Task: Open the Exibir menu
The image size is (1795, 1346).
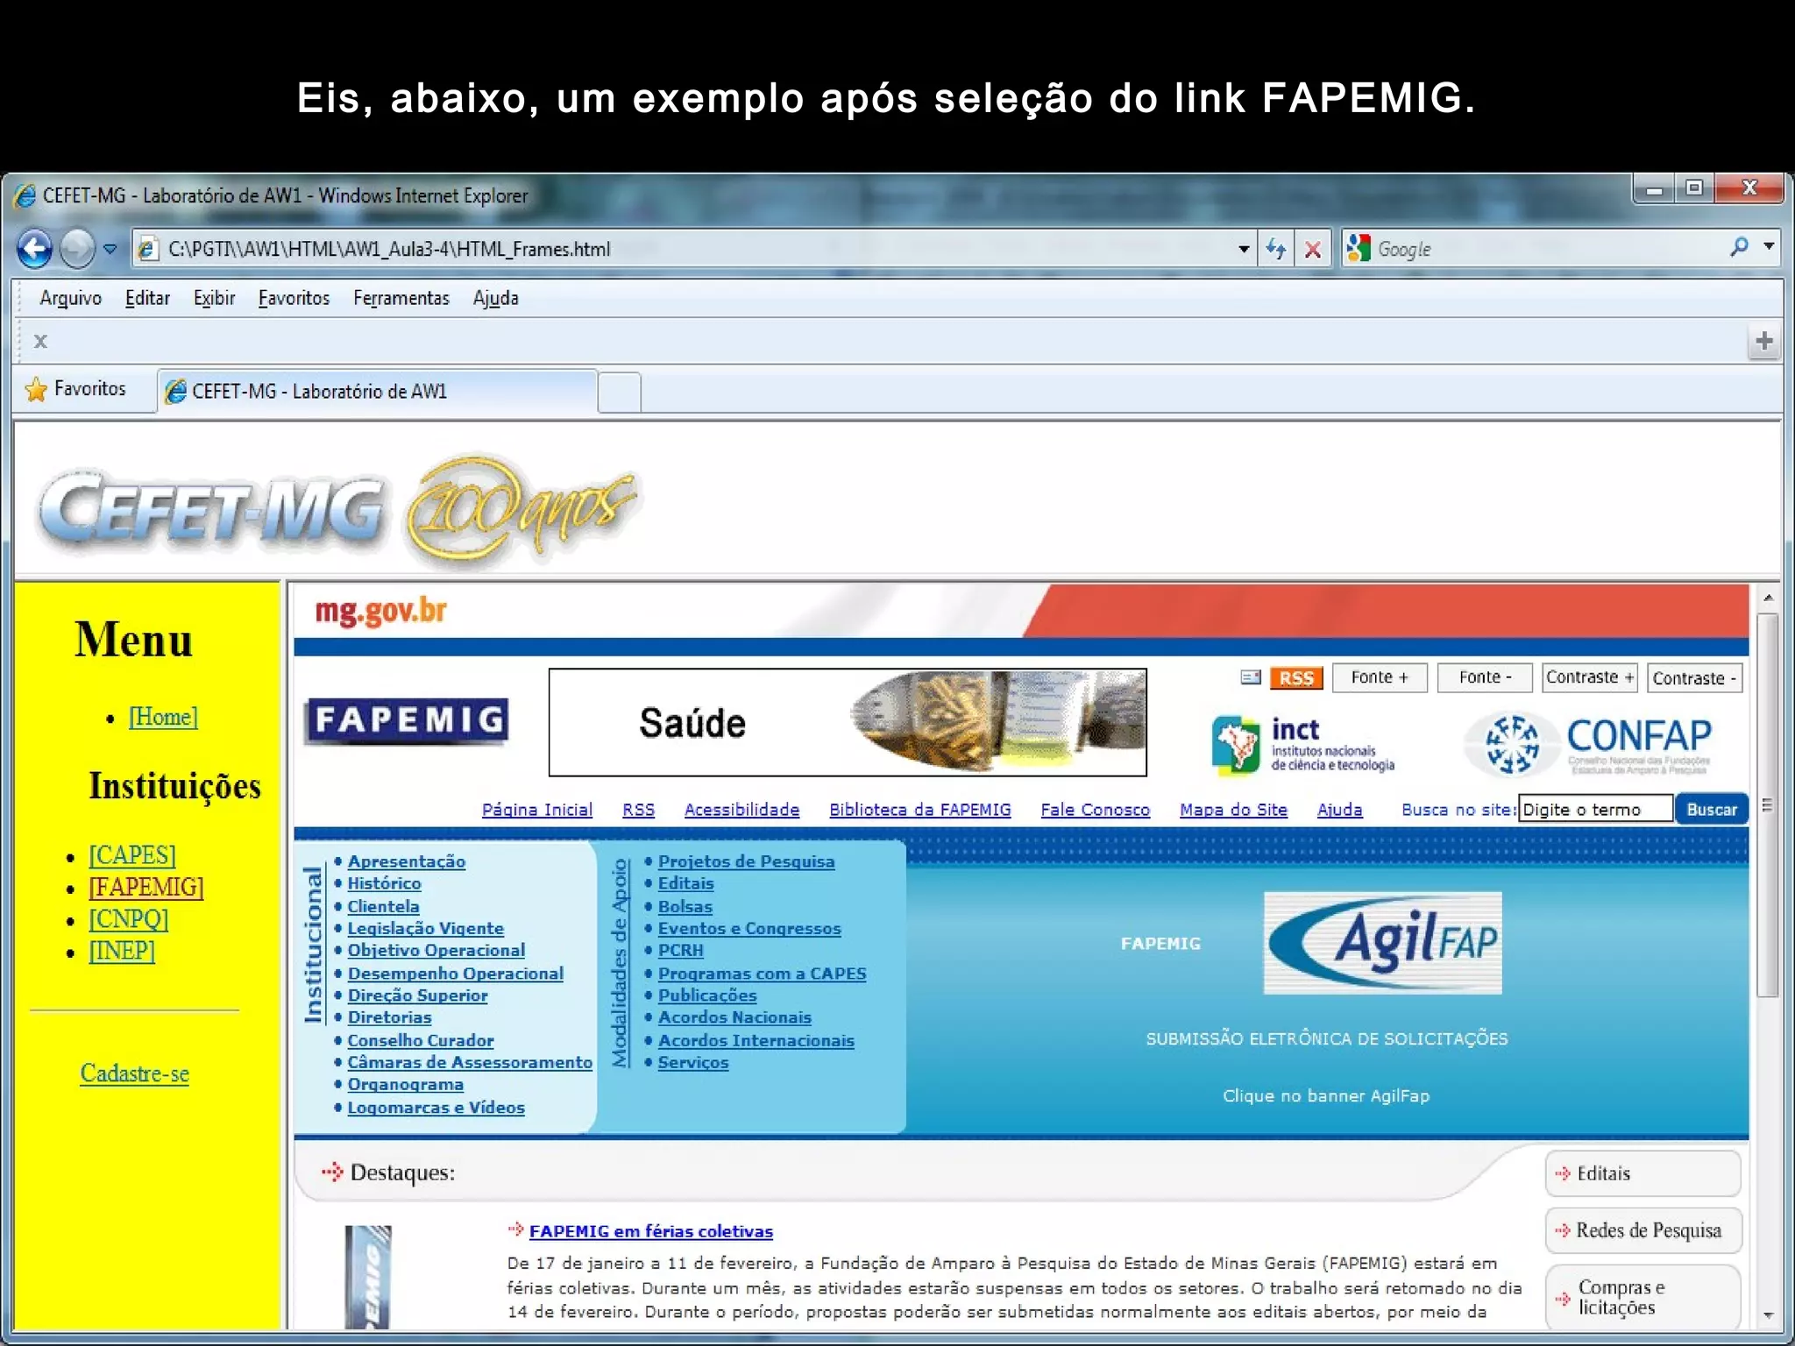Action: [214, 298]
